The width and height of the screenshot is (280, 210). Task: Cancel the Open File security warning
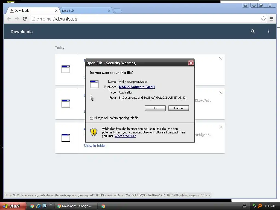(x=179, y=108)
